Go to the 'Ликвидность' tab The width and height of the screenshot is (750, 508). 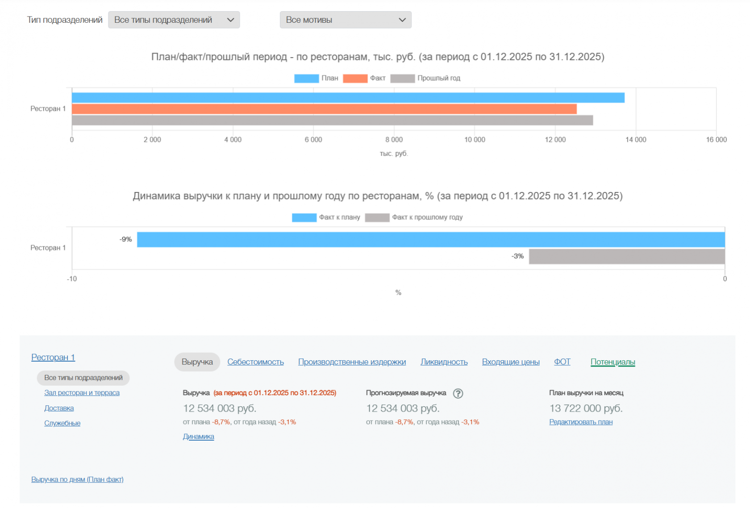[444, 362]
